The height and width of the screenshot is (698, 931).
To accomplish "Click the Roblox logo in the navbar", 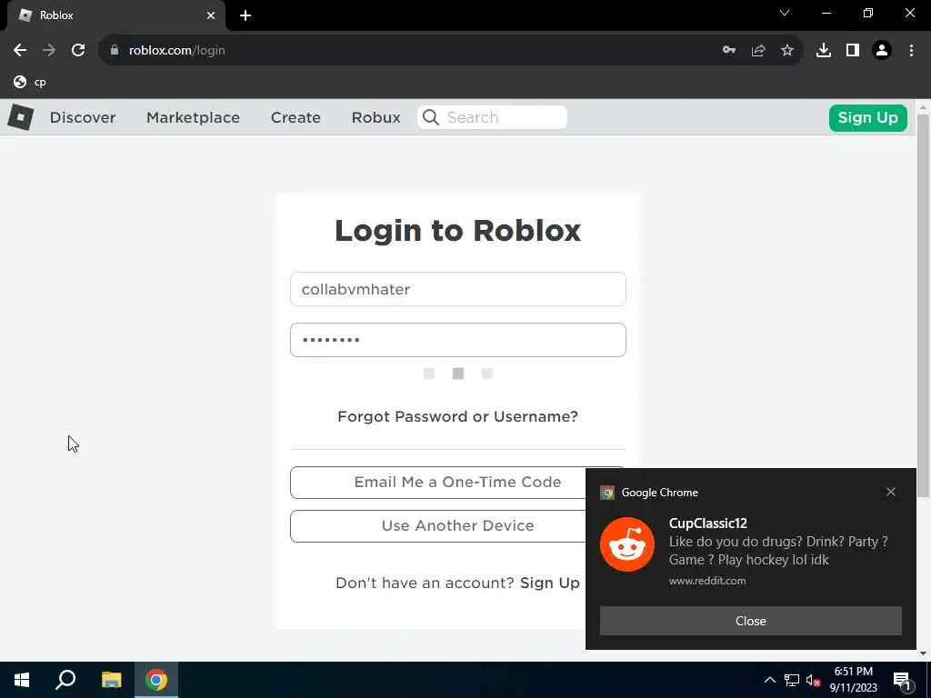I will pos(21,117).
